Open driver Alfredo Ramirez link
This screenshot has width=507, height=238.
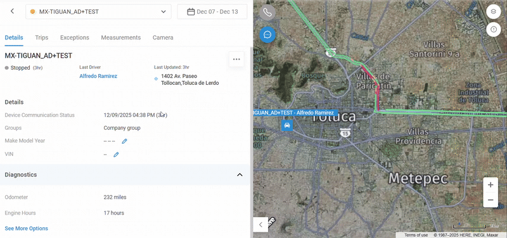tap(98, 76)
